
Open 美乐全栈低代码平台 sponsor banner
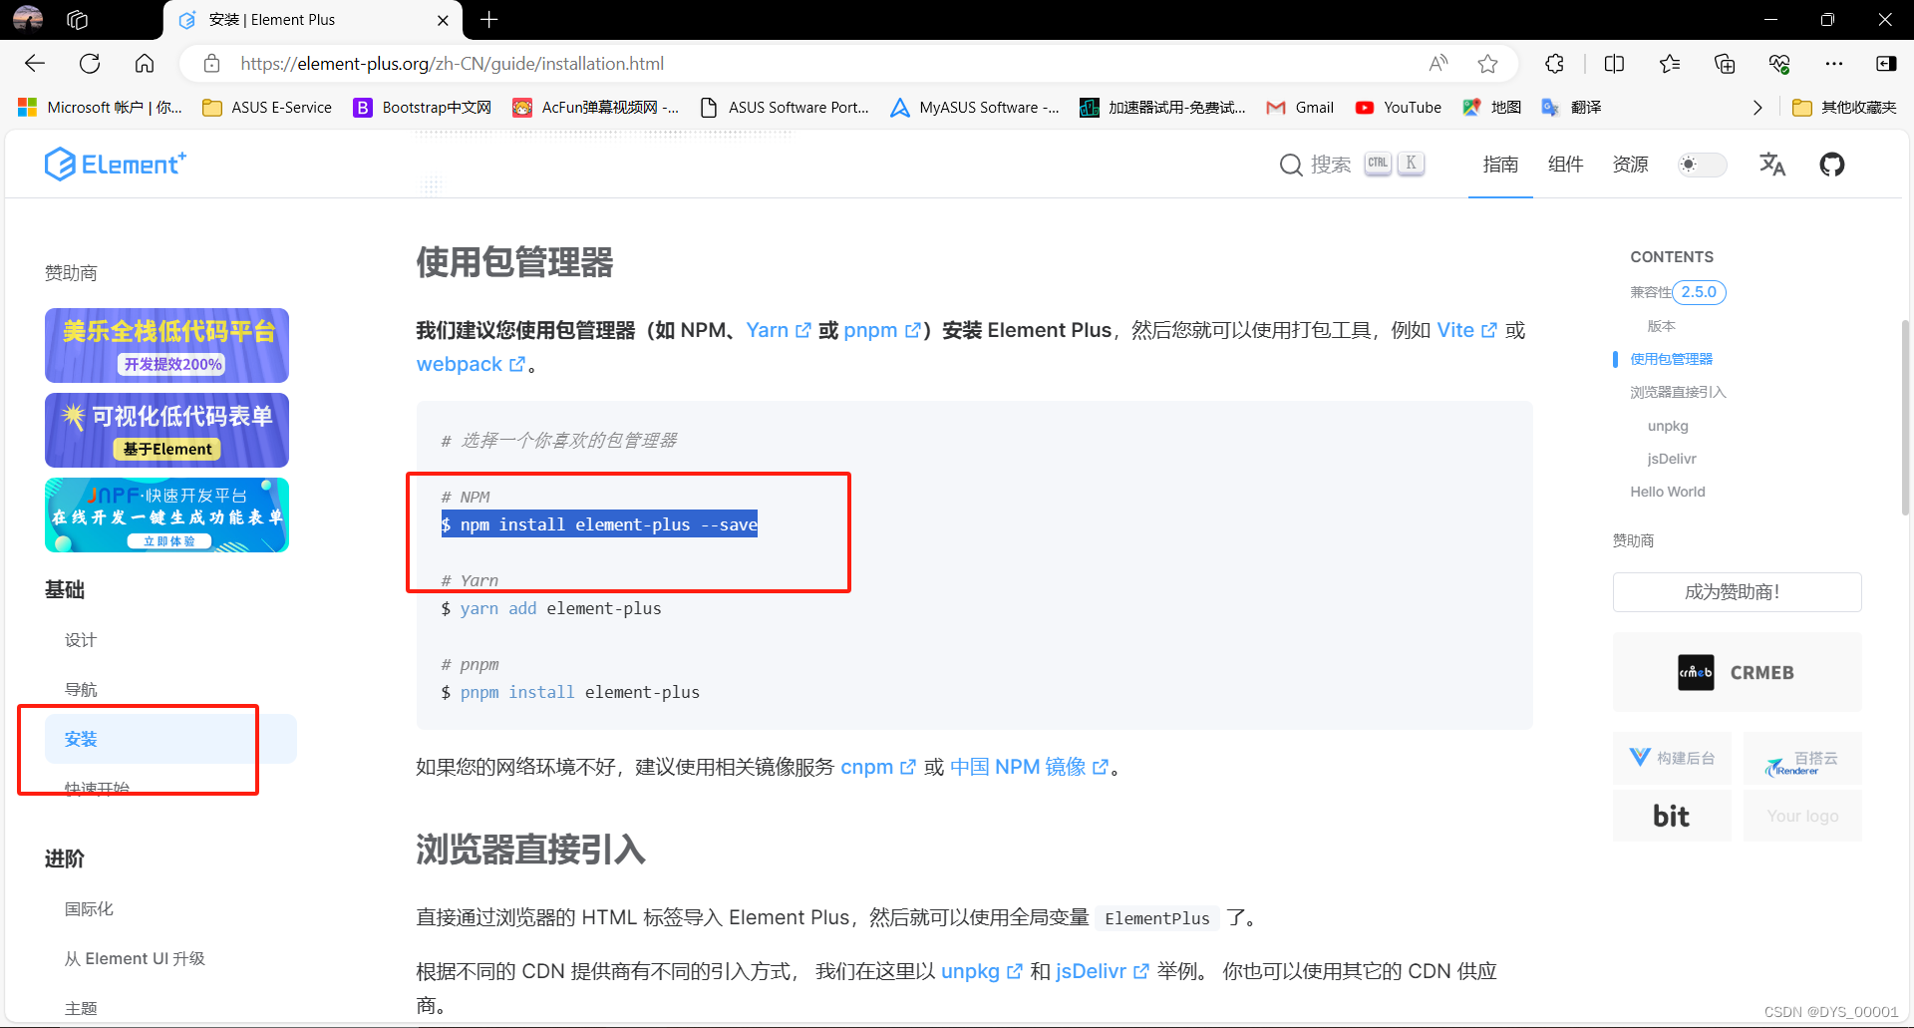pos(166,345)
